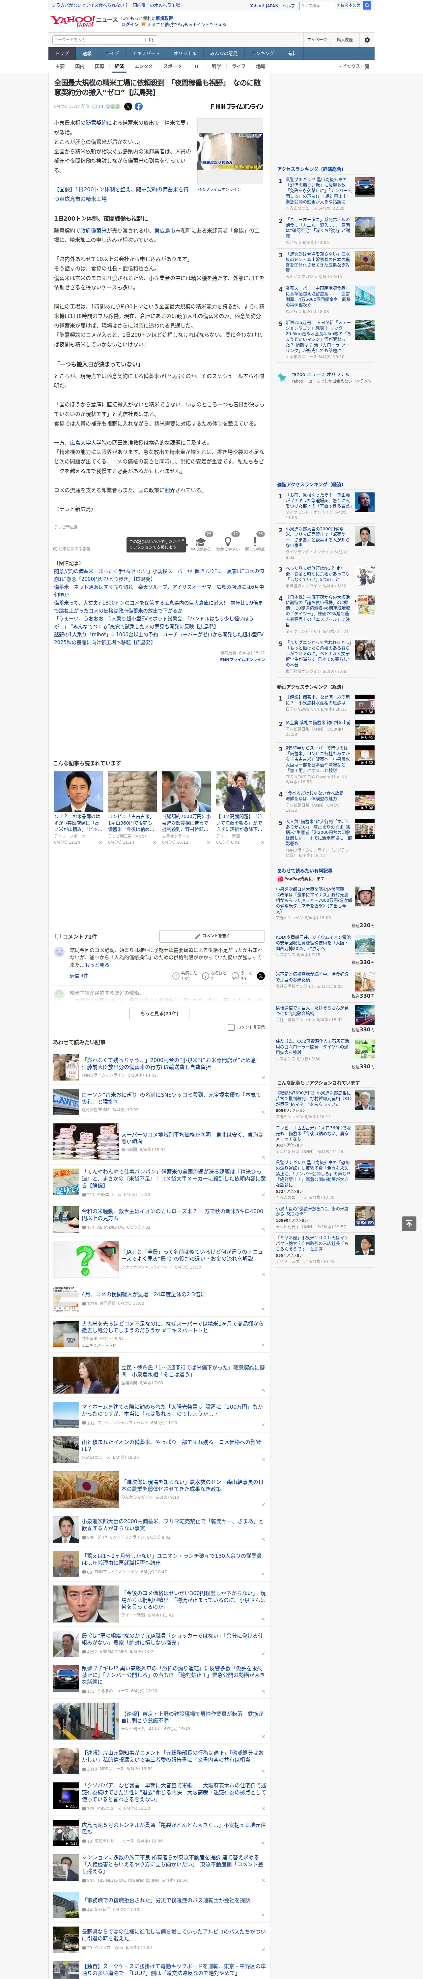
Task: Open settings via the gear icon
Action: coord(367,40)
